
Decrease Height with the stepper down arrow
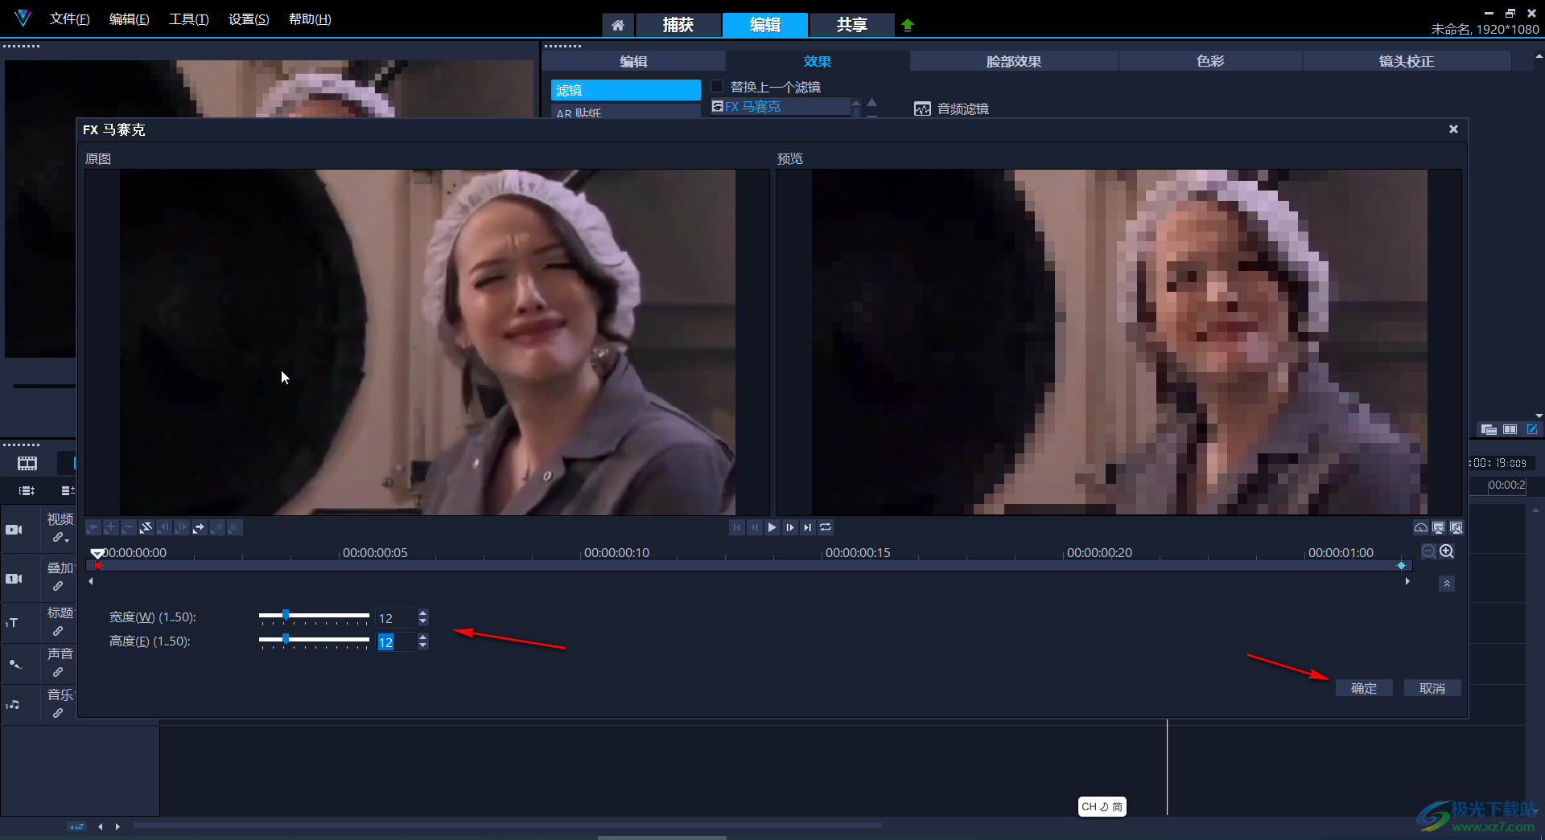(x=423, y=646)
